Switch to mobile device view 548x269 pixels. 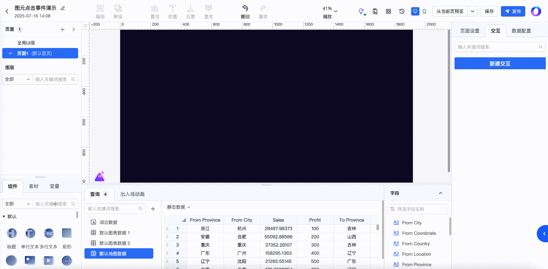[424, 11]
